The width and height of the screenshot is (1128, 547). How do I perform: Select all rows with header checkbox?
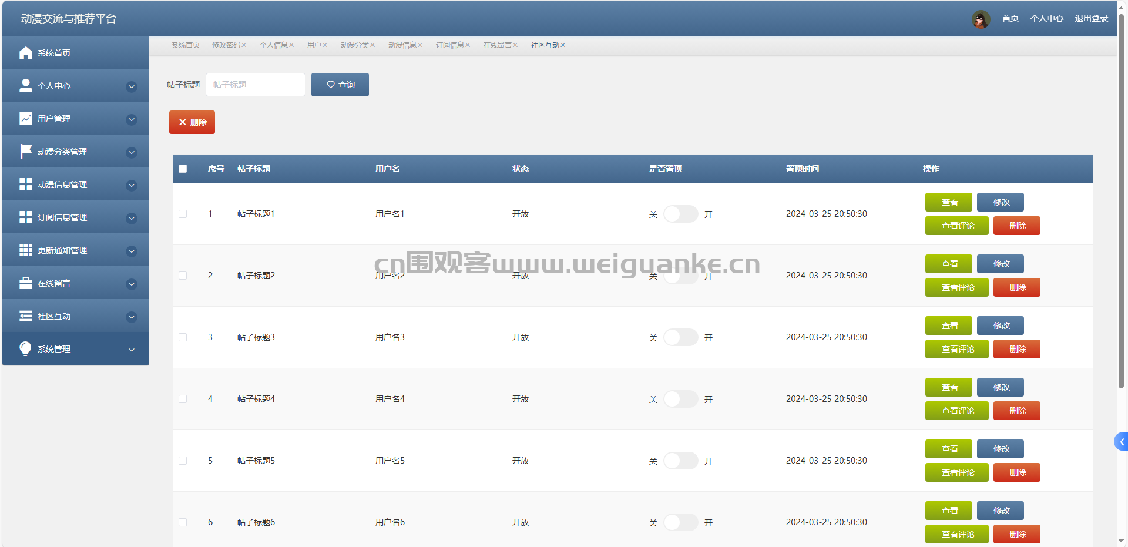pyautogui.click(x=183, y=169)
